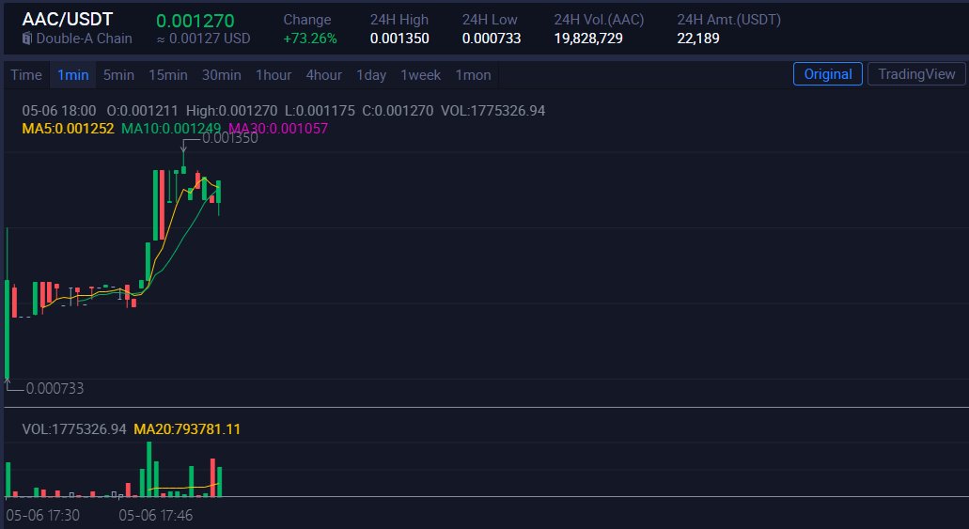Click the current price 0.001270
Screen dimensions: 969x529
[x=195, y=21]
